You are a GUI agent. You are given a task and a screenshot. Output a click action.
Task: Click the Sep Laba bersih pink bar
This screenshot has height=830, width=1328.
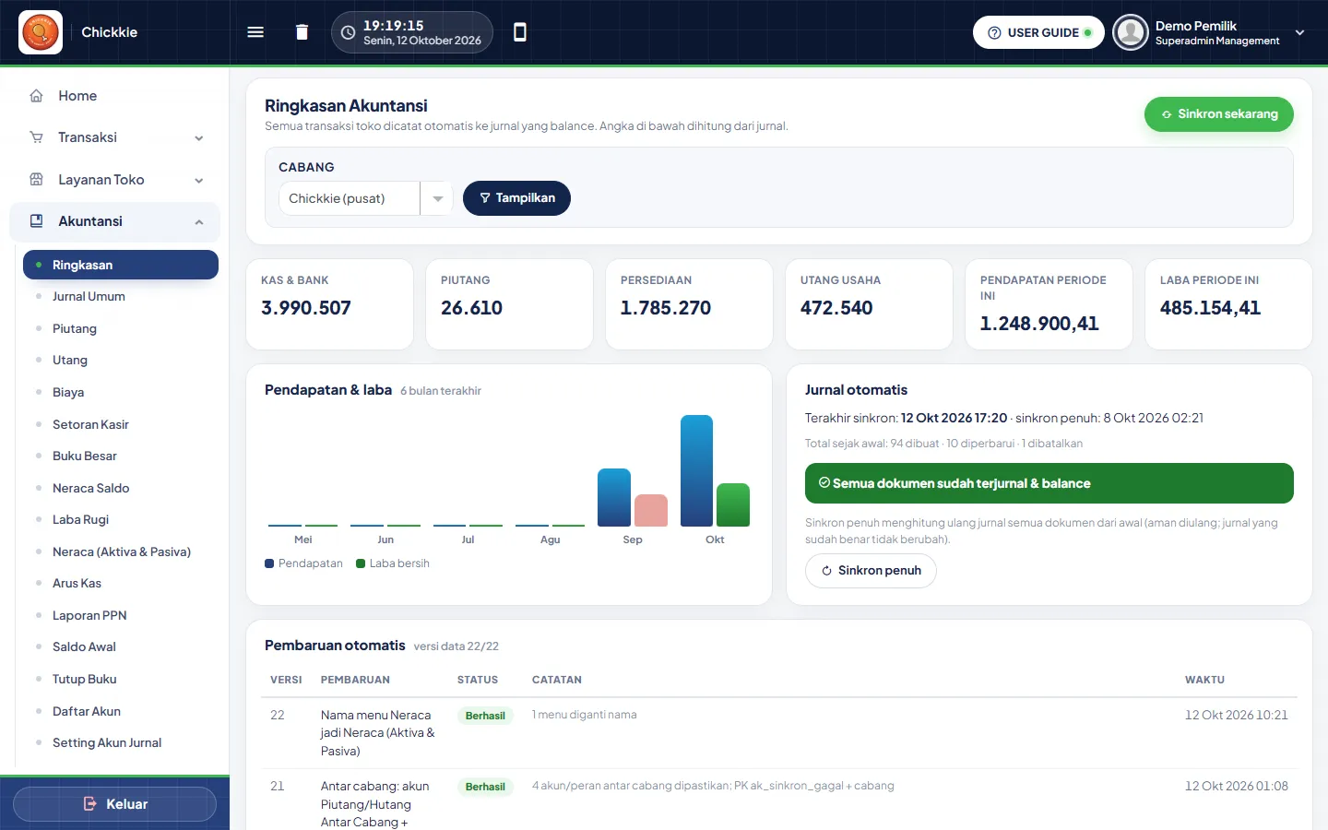tap(651, 511)
